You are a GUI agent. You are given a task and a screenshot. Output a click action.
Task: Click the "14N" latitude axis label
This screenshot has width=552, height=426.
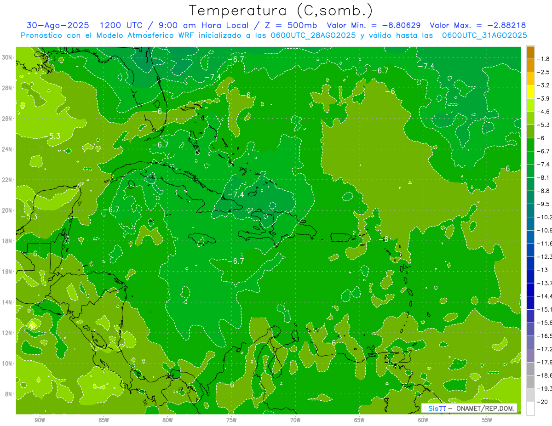pos(8,302)
